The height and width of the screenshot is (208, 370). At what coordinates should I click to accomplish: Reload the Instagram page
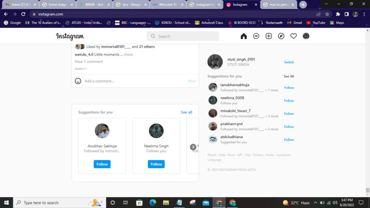(x=23, y=14)
